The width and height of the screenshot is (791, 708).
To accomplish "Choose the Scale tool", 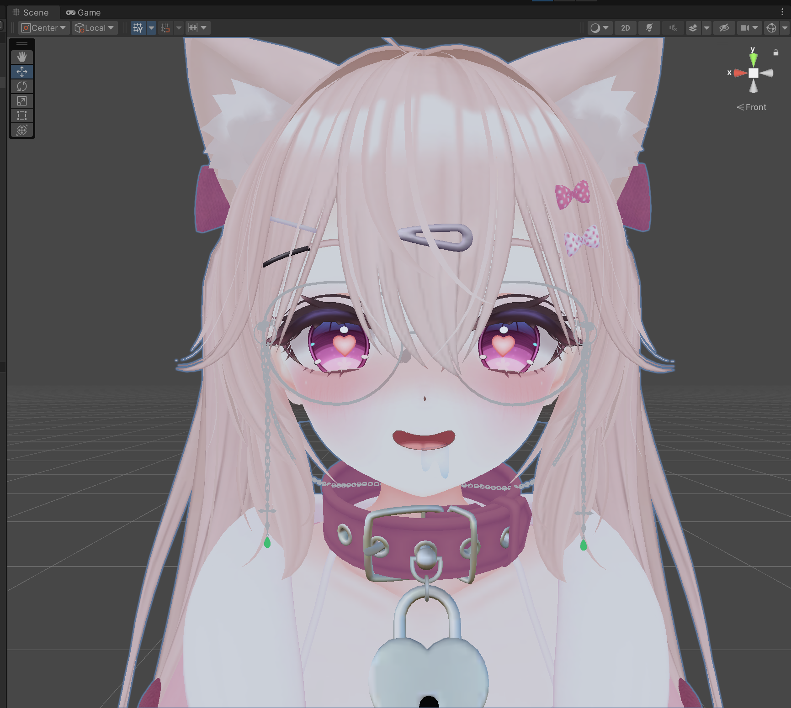I will (x=22, y=101).
